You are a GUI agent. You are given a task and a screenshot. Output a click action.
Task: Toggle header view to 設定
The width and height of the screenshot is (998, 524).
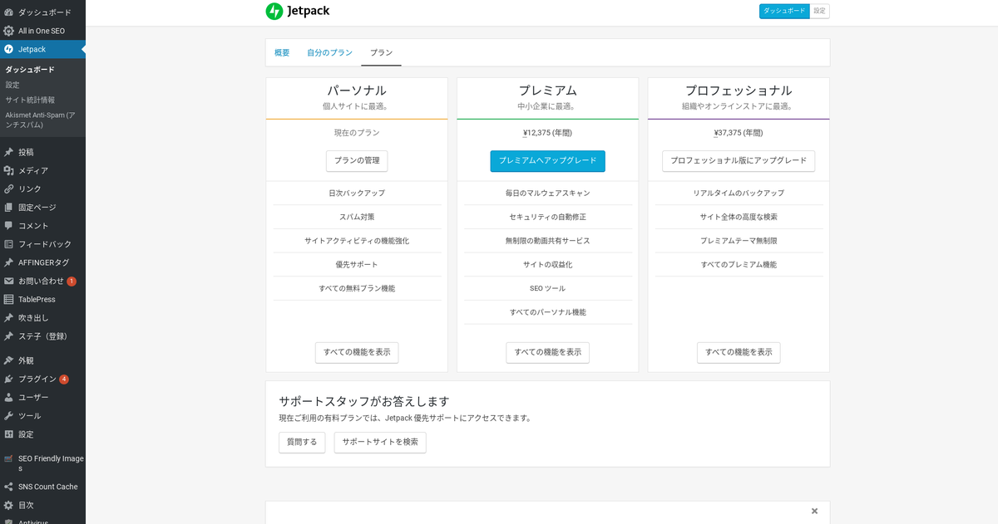tap(820, 11)
